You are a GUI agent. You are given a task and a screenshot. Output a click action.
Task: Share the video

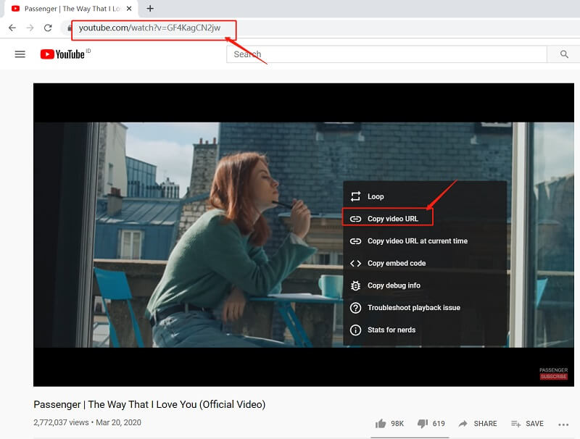pyautogui.click(x=478, y=424)
